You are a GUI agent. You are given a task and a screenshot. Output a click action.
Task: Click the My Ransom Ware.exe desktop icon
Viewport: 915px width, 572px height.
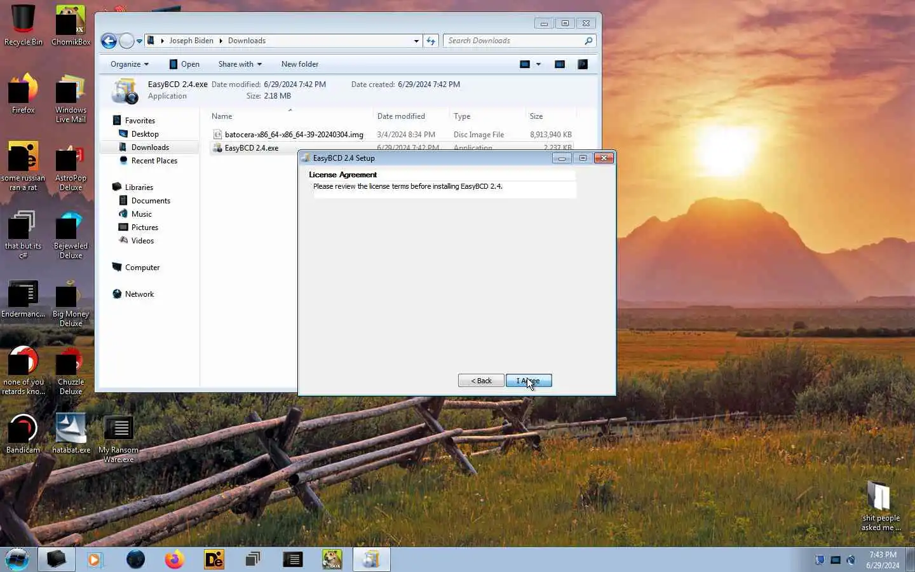pos(118,439)
